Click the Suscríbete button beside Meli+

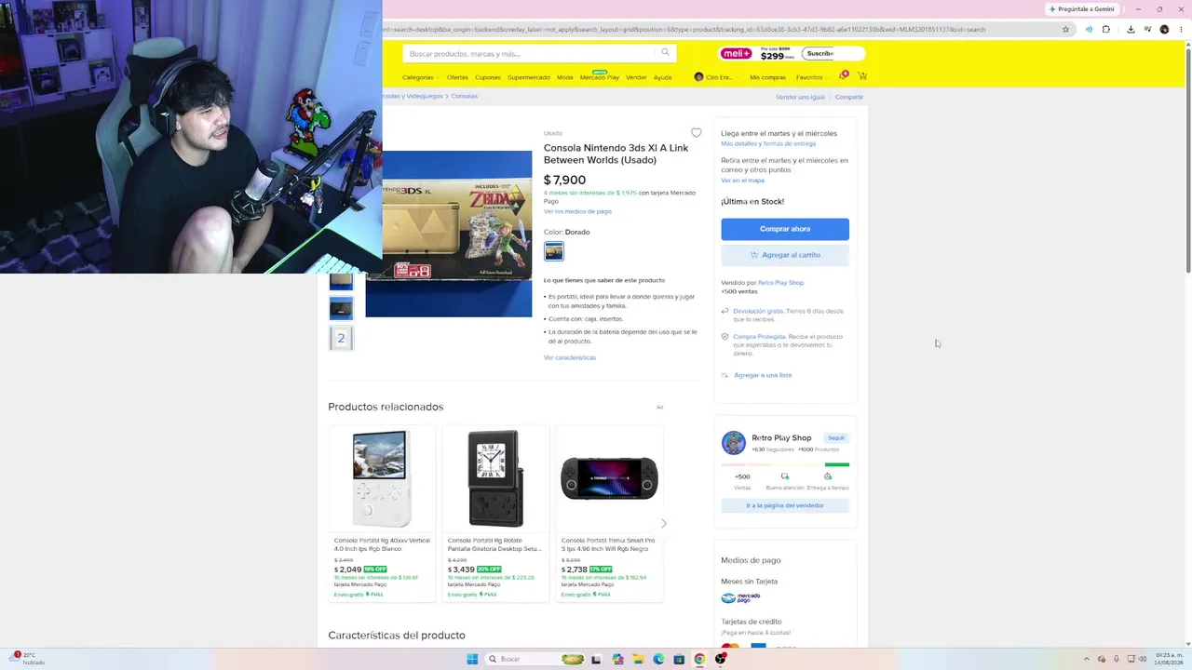coord(820,53)
